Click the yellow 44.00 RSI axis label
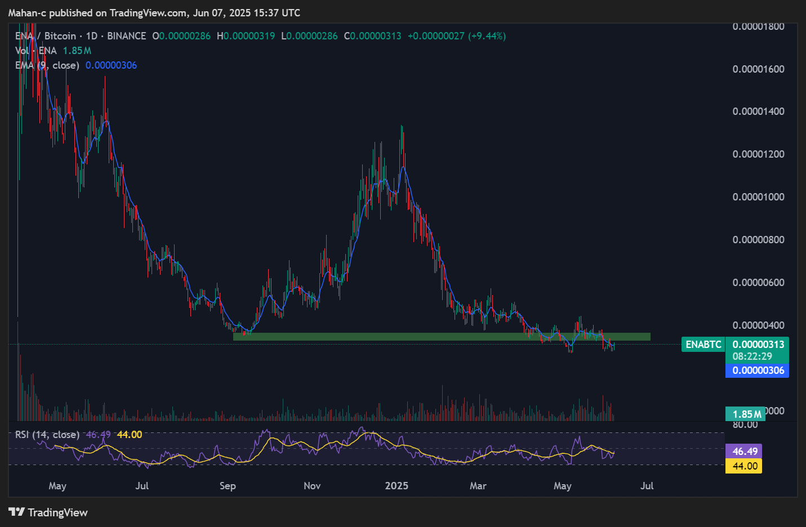Image resolution: width=806 pixels, height=527 pixels. 744,466
